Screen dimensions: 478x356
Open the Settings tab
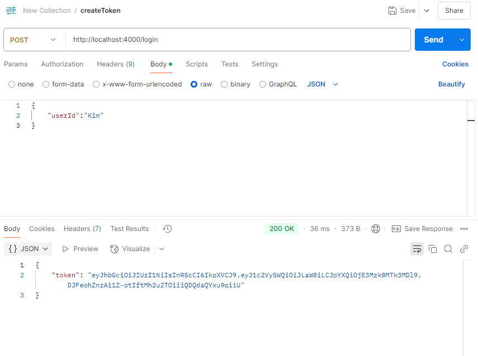(264, 64)
